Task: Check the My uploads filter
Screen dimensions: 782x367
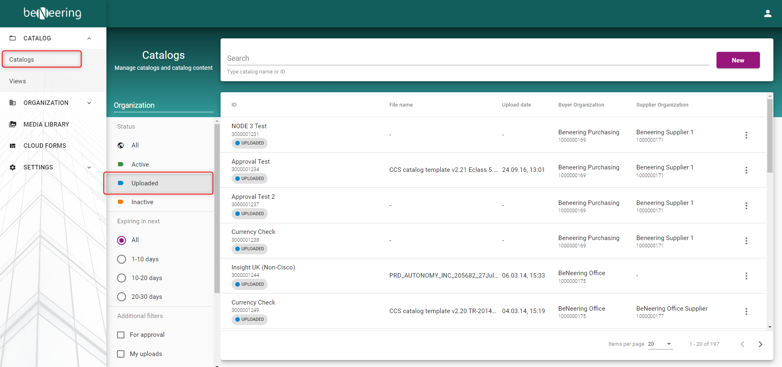Action: point(121,354)
